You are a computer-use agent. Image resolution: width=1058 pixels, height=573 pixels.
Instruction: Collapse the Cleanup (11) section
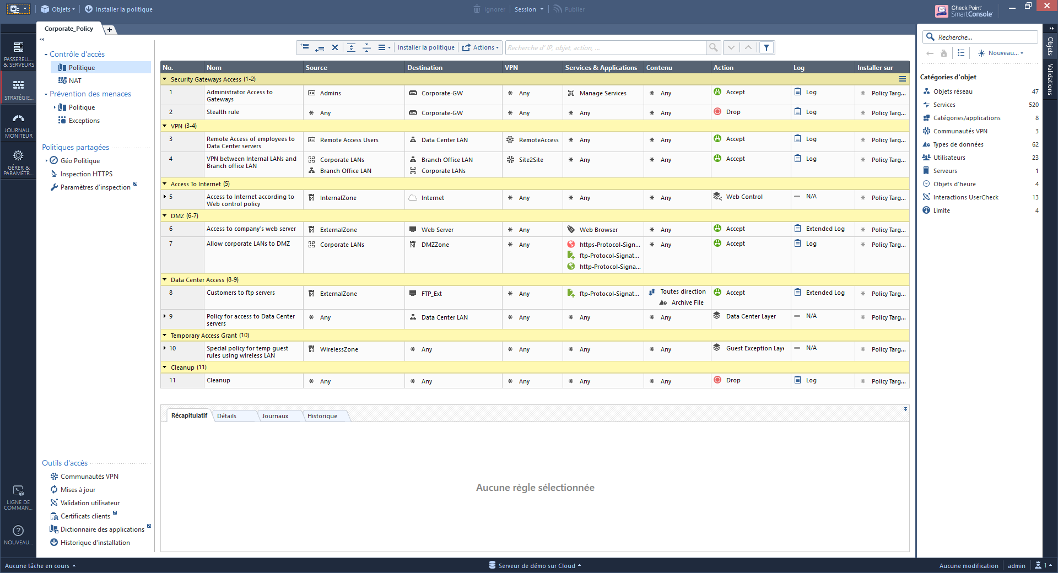[x=164, y=367]
